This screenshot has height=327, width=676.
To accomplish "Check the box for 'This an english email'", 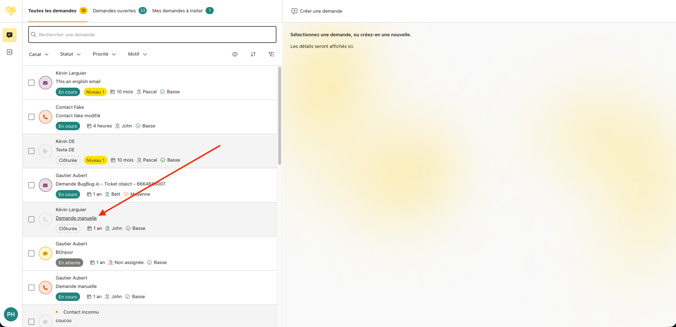I will pyautogui.click(x=31, y=83).
